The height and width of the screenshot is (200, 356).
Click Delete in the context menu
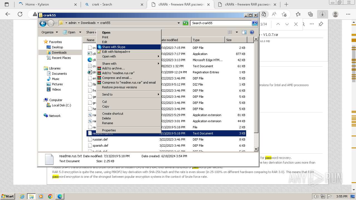pos(128,118)
